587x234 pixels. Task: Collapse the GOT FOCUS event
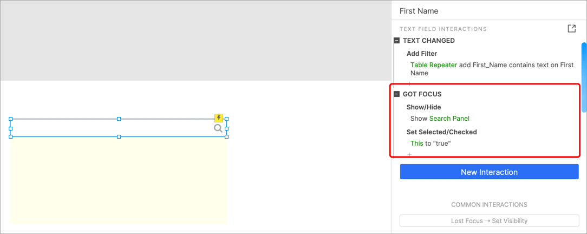pyautogui.click(x=397, y=94)
